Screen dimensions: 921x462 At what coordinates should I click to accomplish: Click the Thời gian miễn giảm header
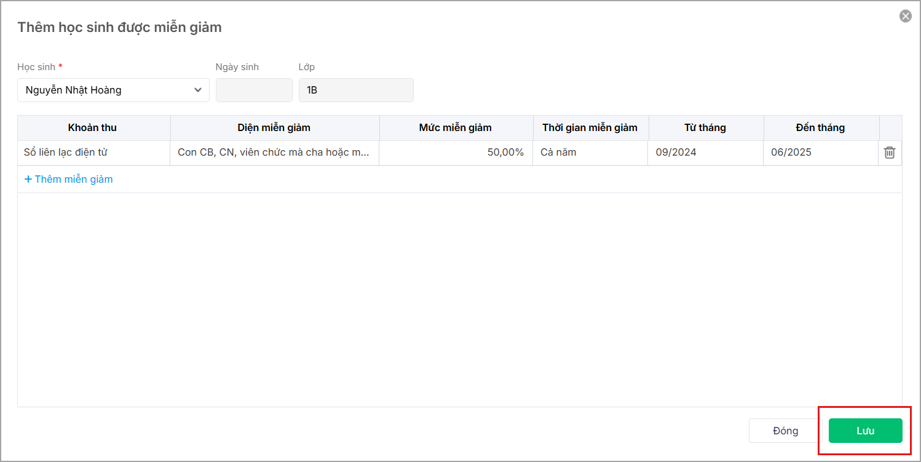[590, 127]
